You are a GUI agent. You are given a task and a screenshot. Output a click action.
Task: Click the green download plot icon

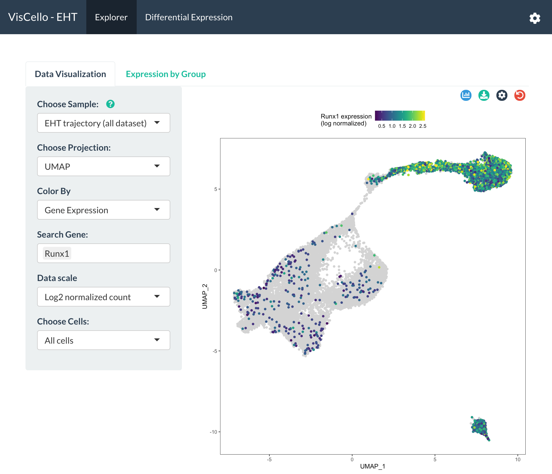(484, 95)
